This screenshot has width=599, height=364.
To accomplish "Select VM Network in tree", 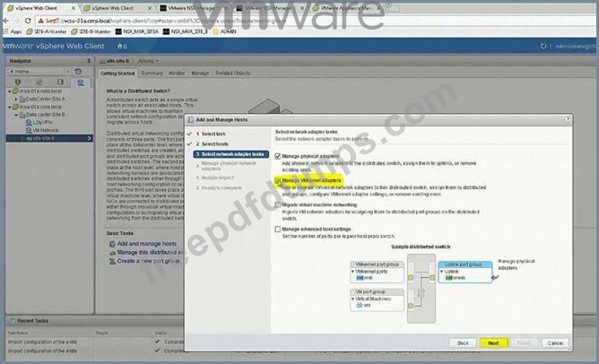I will click(42, 130).
